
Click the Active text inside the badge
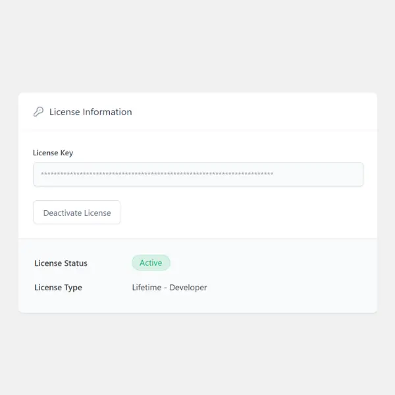(151, 263)
